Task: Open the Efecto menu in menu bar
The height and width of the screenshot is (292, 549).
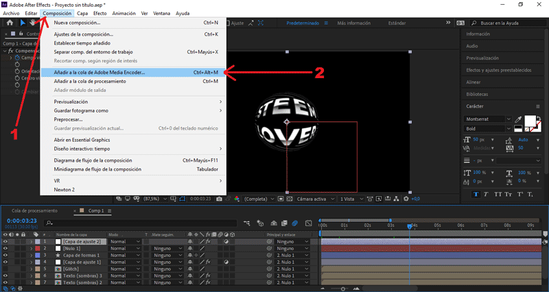Action: [100, 13]
